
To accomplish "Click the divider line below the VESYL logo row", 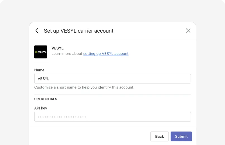I will (112, 63).
